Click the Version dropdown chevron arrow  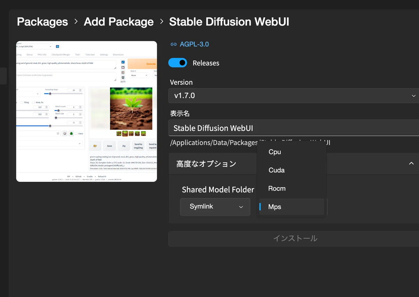point(414,96)
